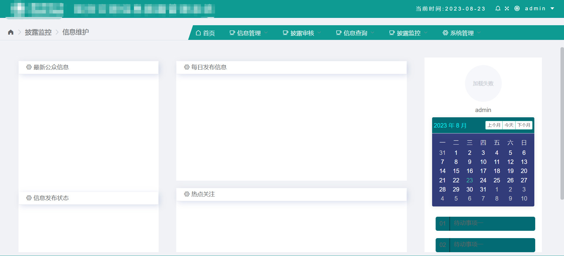This screenshot has height=256, width=564.
Task: Click calendar title 2023 年 8 月
Action: click(450, 126)
